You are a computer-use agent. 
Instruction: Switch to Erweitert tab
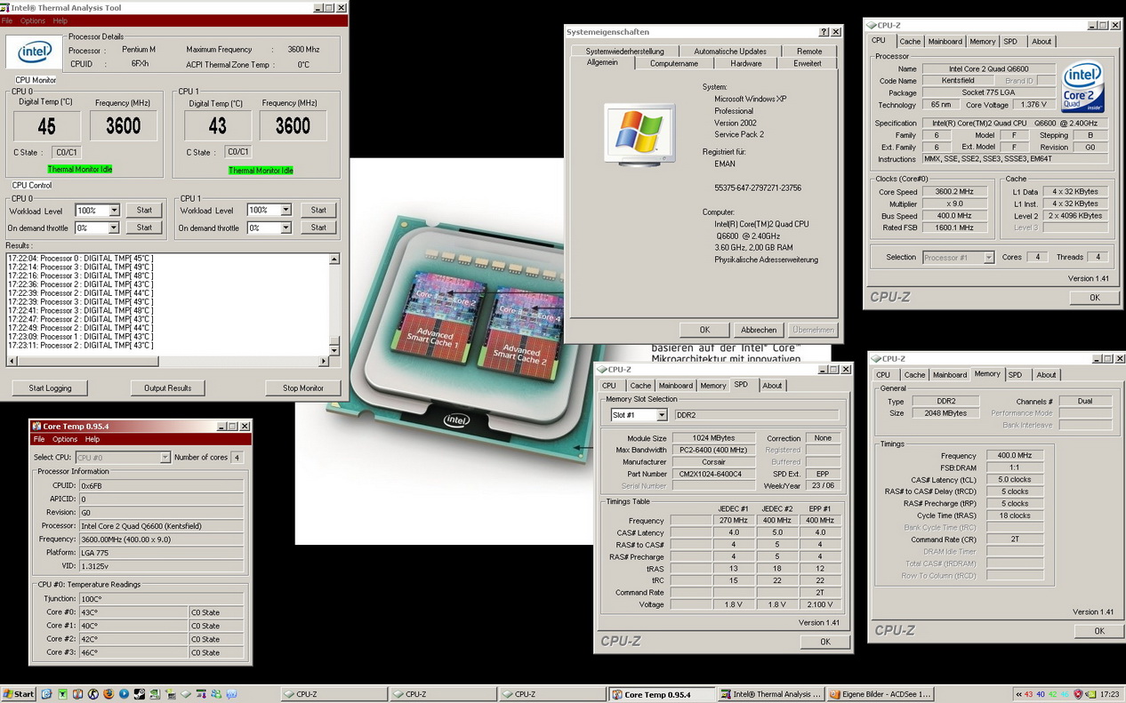(808, 64)
